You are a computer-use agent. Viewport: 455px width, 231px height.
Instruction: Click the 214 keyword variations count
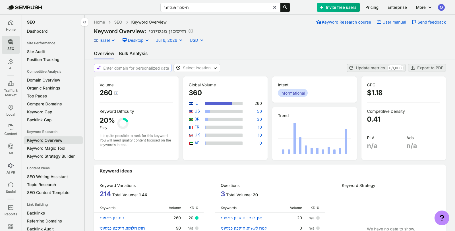pos(105,194)
